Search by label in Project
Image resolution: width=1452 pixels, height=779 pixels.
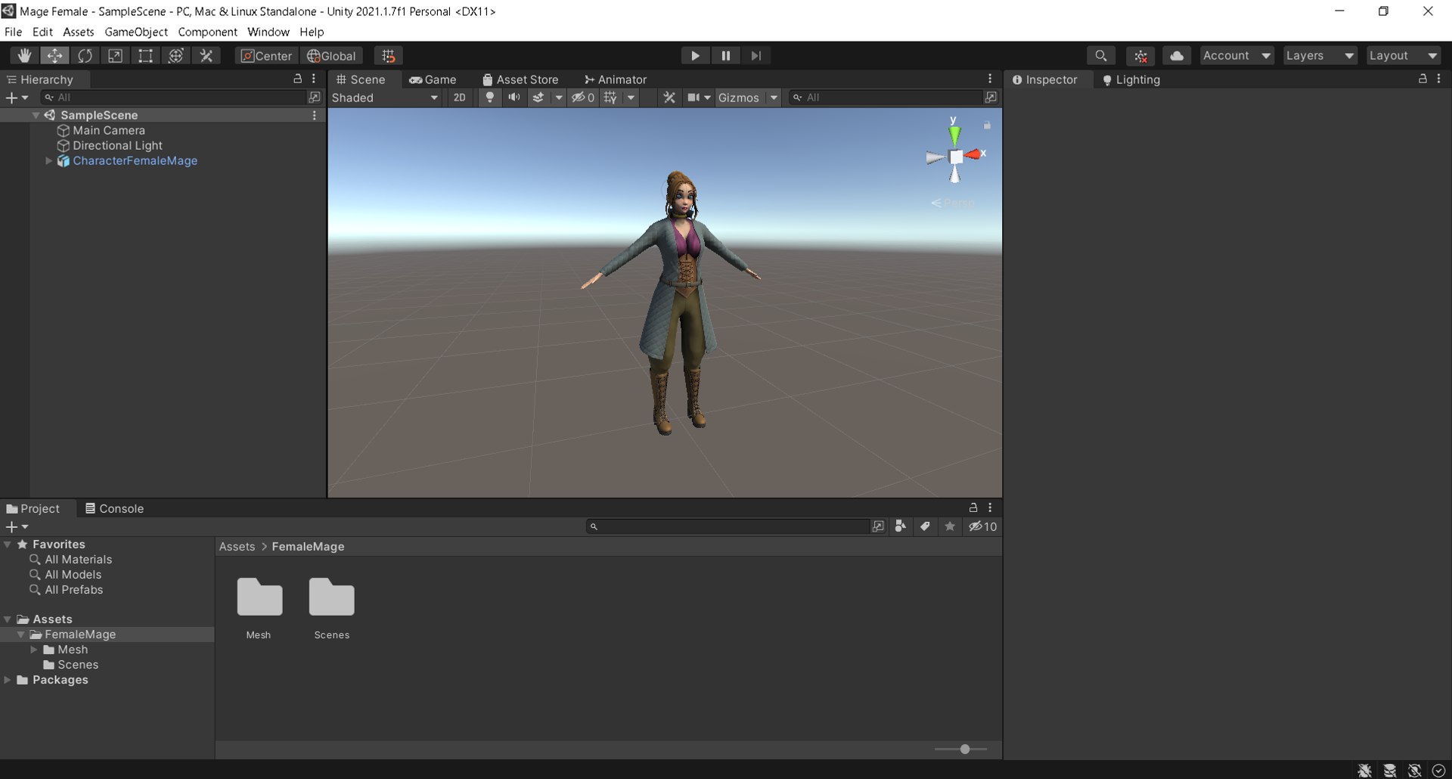pyautogui.click(x=925, y=526)
